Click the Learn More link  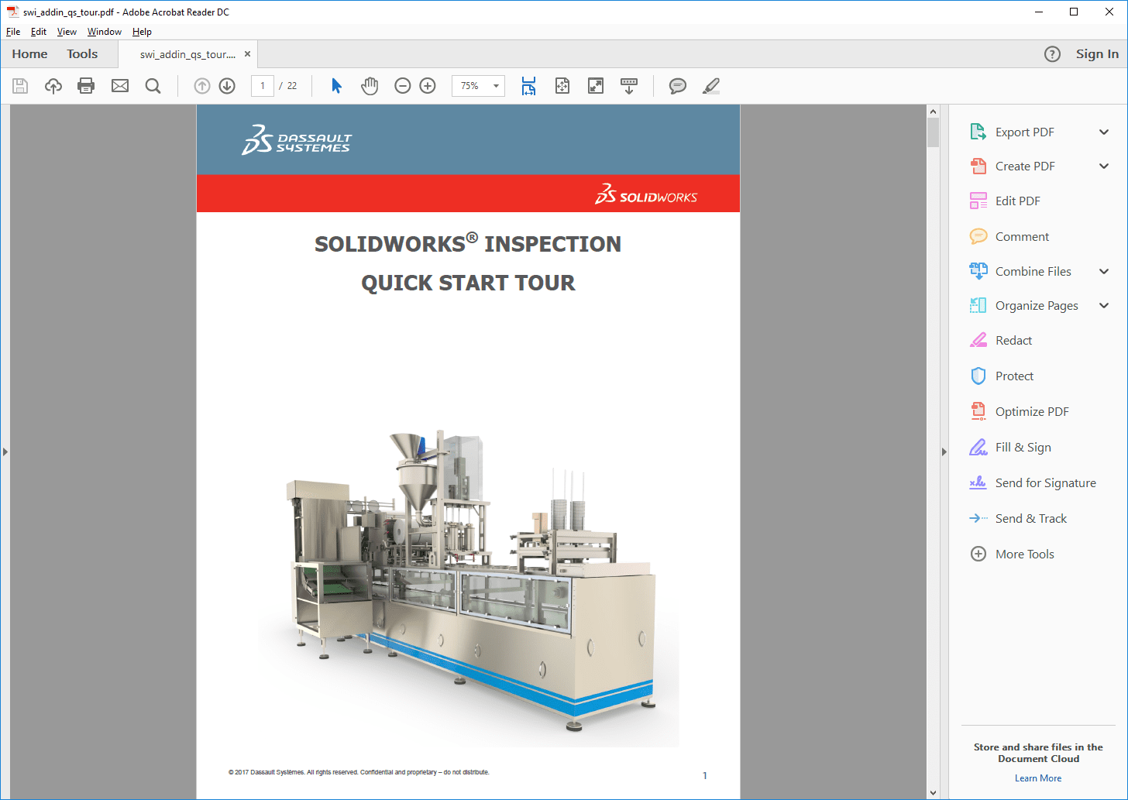[x=1038, y=778]
